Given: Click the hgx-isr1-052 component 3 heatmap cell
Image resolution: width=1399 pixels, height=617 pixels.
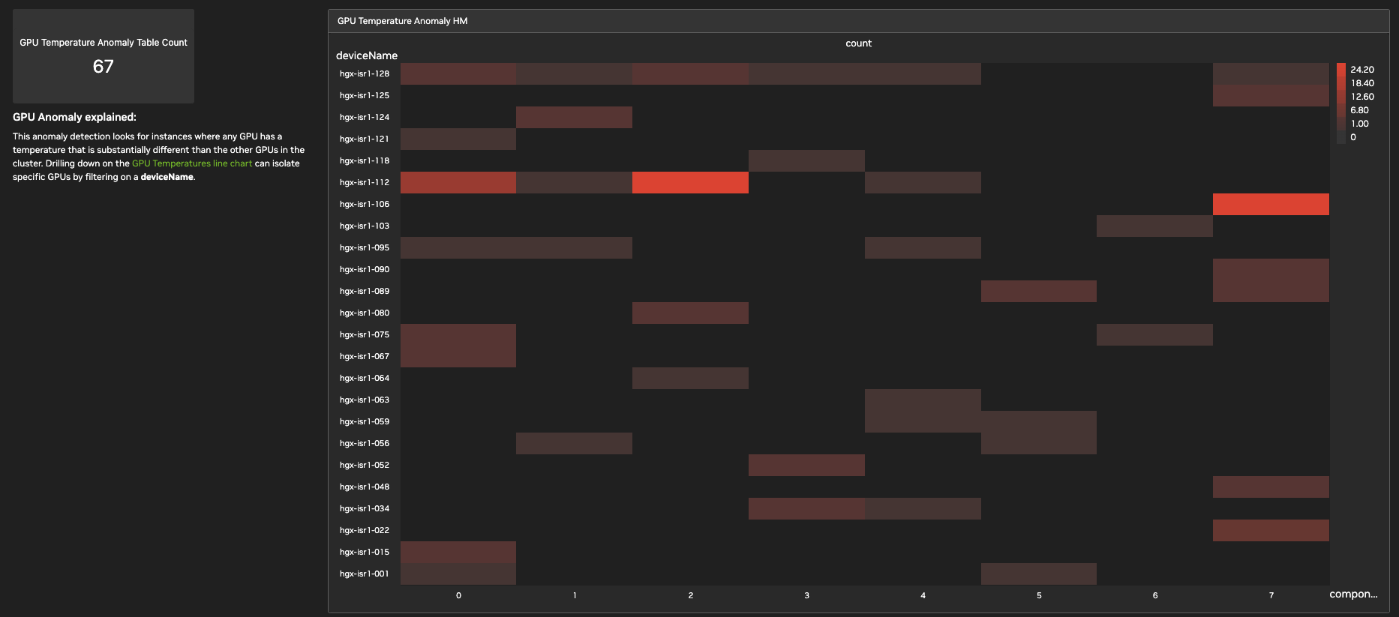Looking at the screenshot, I should (806, 465).
